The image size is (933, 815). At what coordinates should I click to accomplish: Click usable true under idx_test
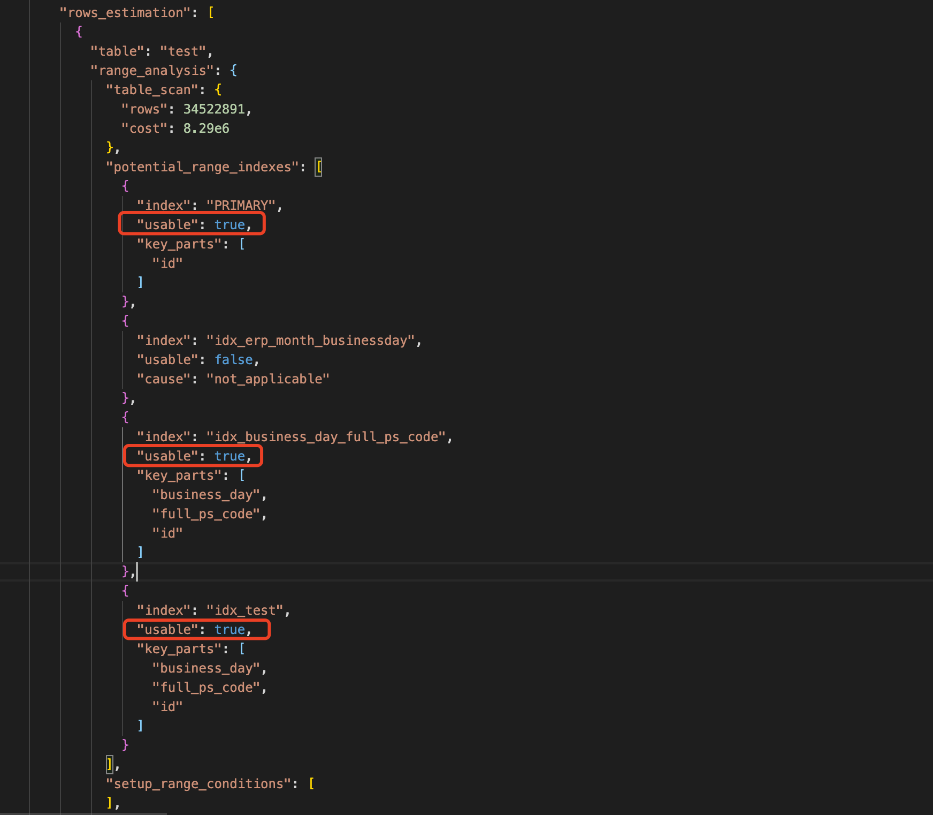tap(230, 630)
